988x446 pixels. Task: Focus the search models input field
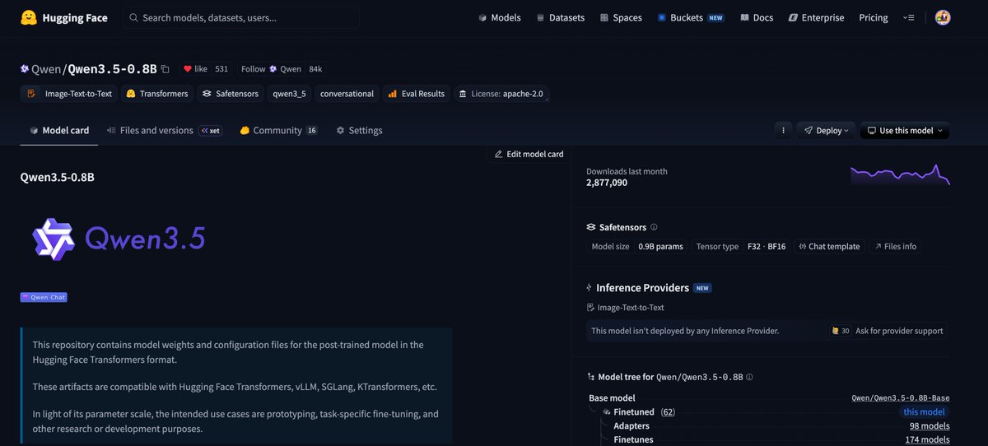click(240, 17)
